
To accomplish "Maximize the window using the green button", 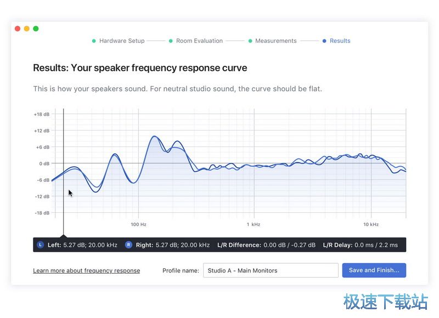I will (x=36, y=29).
